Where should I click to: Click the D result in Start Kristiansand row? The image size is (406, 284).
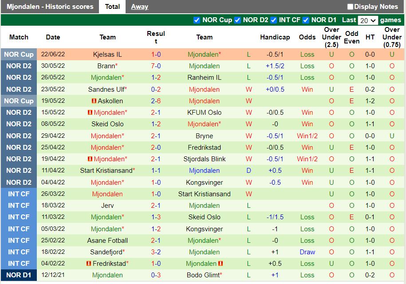(248, 171)
